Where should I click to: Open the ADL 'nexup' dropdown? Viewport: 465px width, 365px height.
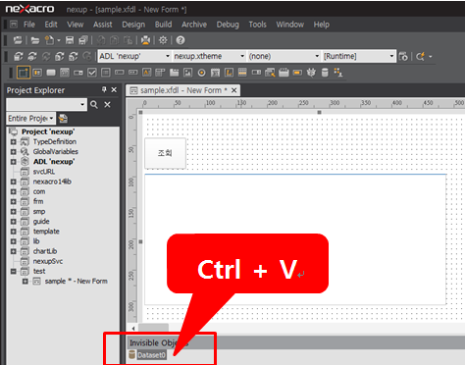coord(134,56)
